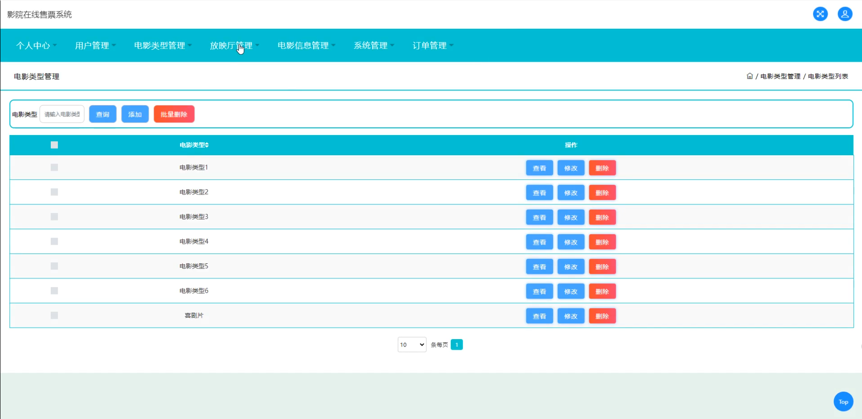Select the 电影类型6 cell text
Screen dimensions: 862x419
coord(194,291)
